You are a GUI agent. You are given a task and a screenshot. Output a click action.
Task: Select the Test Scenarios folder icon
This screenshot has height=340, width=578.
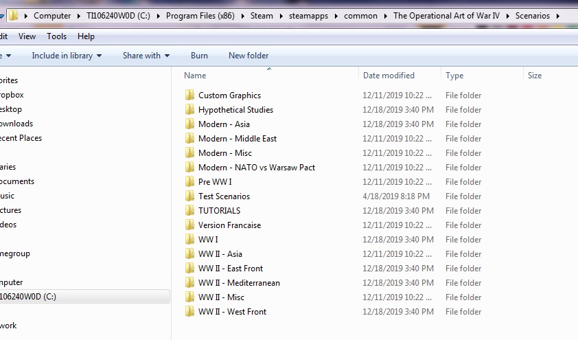click(x=189, y=196)
